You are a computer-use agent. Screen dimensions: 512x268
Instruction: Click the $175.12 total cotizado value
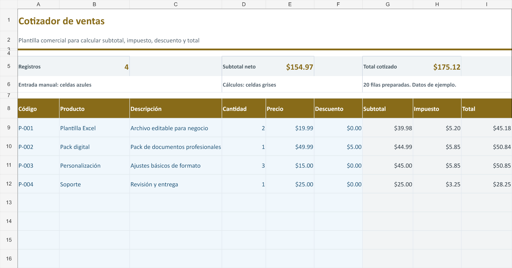click(x=437, y=67)
